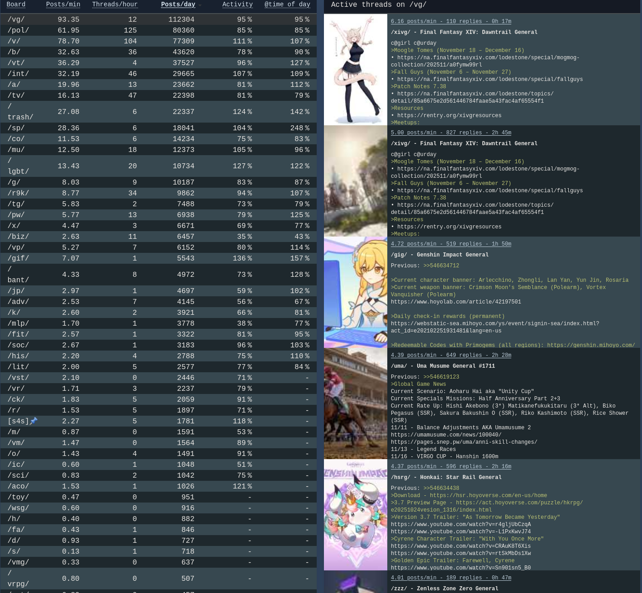Open the catgirl thumbnail of the 110-reply thread
642x593 pixels.
(x=356, y=70)
